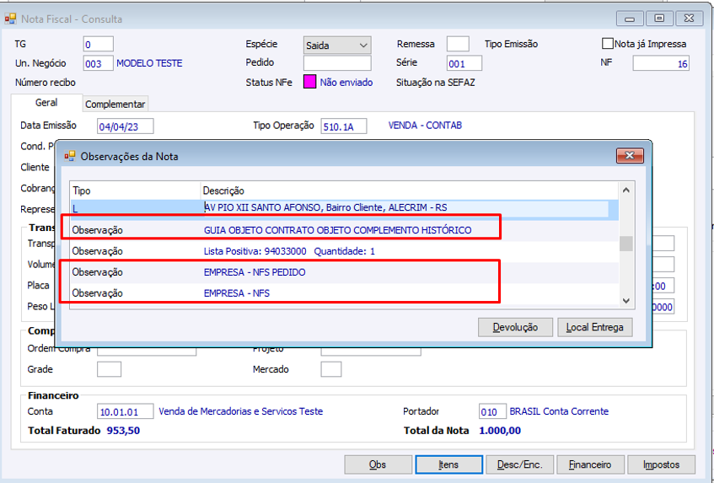Select the row AV PIO XII SANTO AFONSO
Image resolution: width=714 pixels, height=483 pixels.
pyautogui.click(x=344, y=208)
